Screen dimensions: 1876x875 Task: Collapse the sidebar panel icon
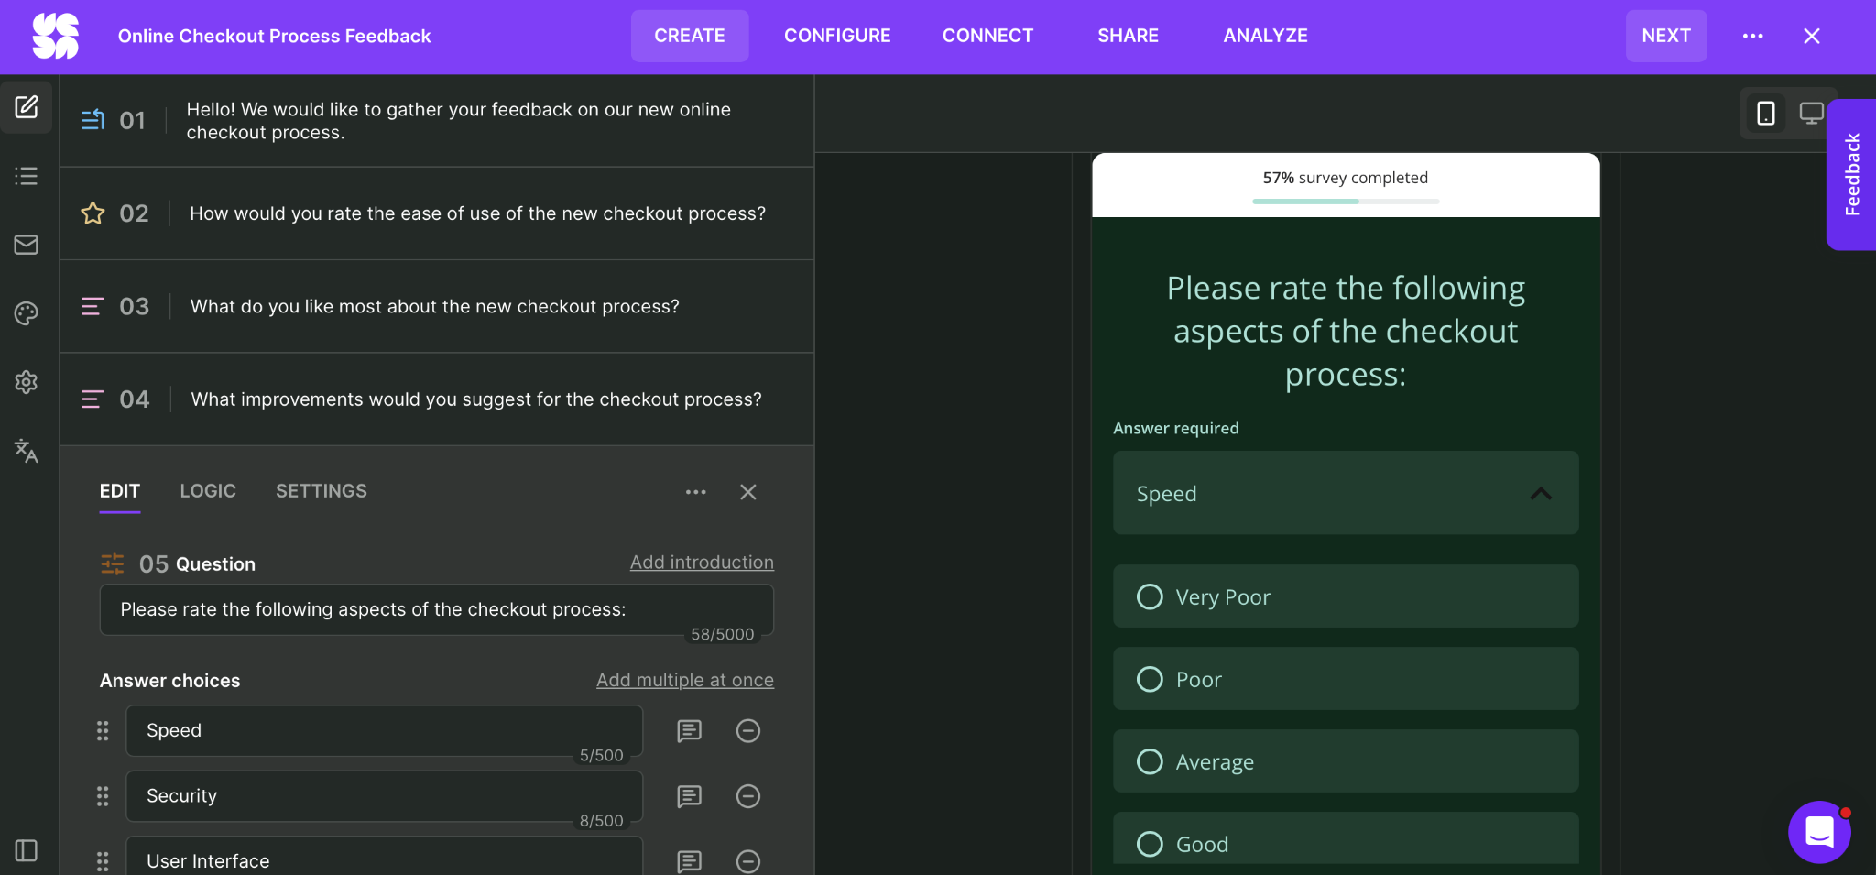27,850
